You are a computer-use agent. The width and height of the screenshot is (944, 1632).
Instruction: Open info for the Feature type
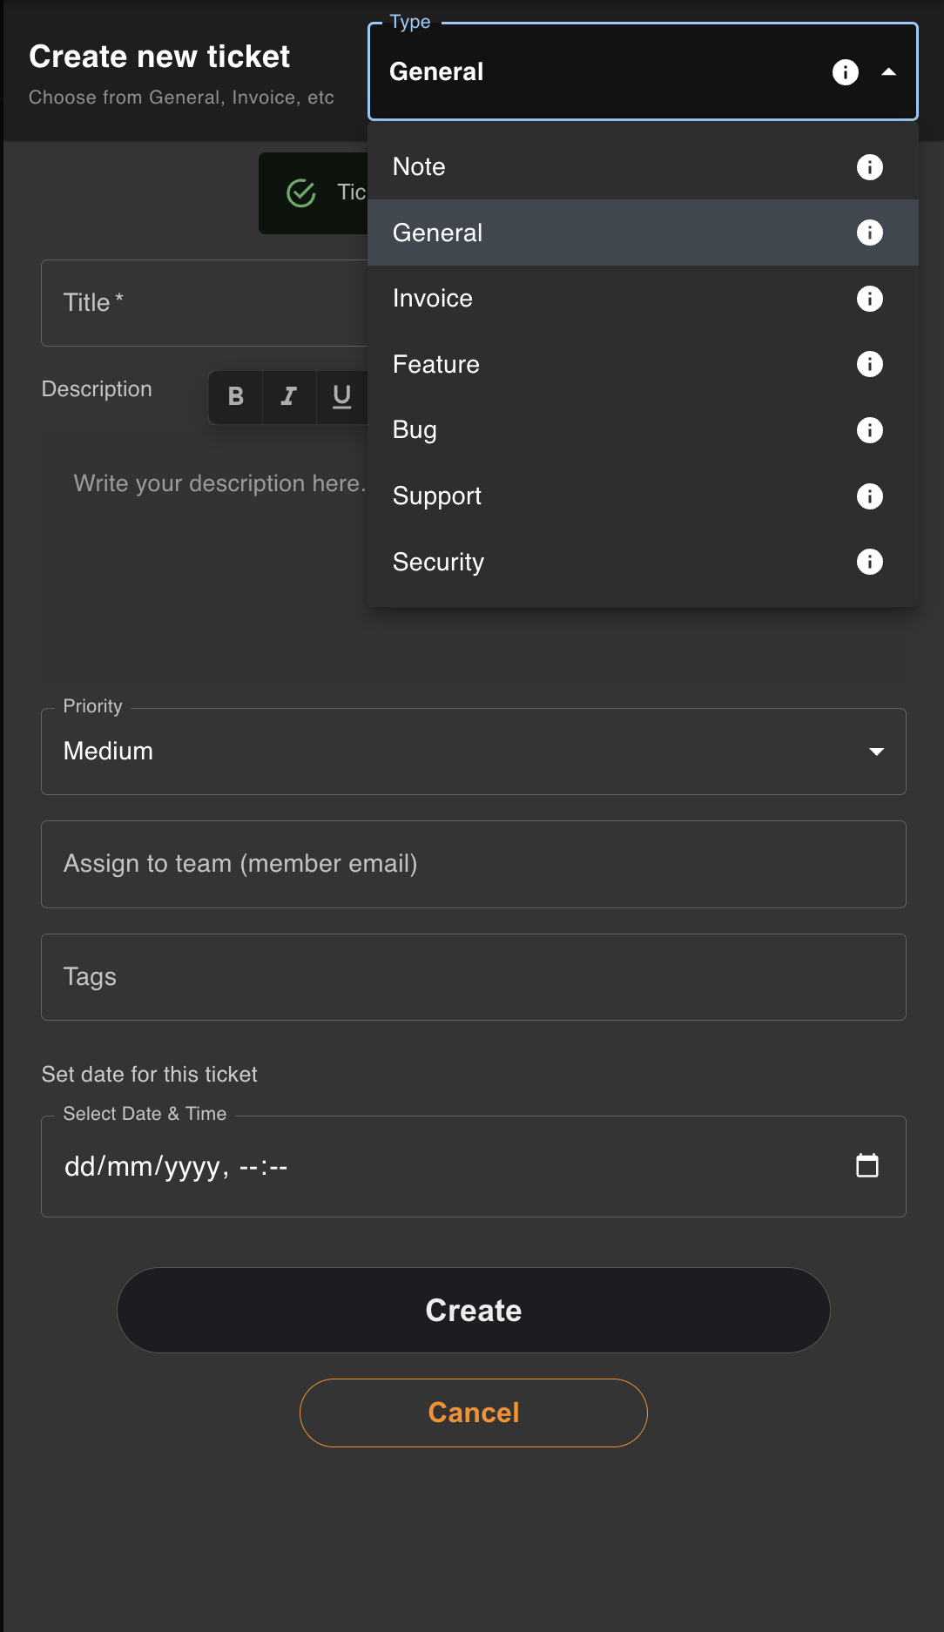(869, 364)
